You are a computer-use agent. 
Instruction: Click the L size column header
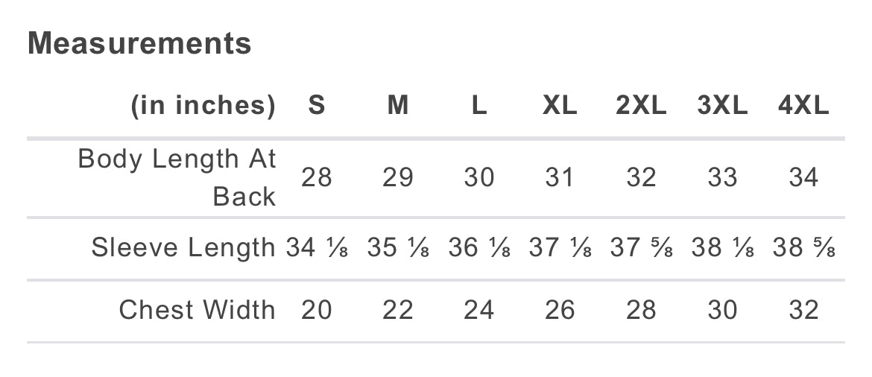click(479, 106)
